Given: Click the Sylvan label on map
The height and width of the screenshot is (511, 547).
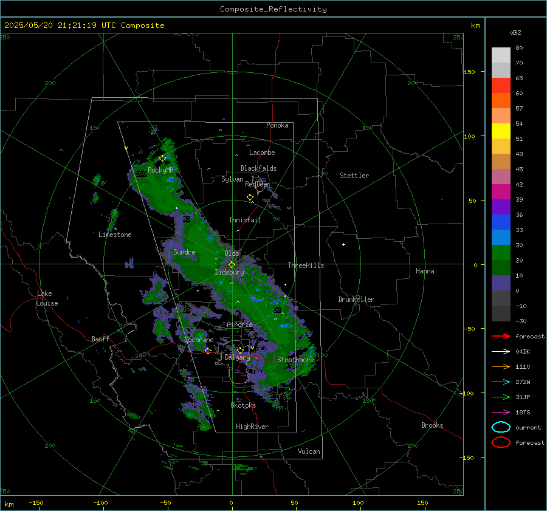Looking at the screenshot, I should point(232,179).
